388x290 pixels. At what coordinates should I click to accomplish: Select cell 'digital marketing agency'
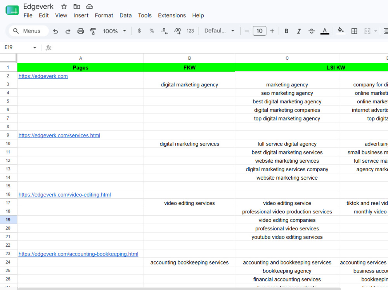tap(189, 84)
